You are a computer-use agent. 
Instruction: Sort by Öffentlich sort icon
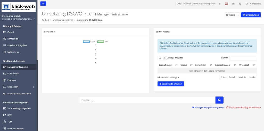tap(254, 65)
